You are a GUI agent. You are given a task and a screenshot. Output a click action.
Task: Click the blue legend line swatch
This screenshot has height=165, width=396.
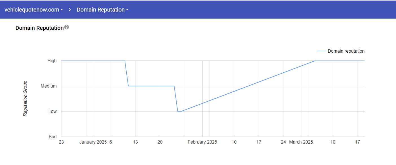321,51
